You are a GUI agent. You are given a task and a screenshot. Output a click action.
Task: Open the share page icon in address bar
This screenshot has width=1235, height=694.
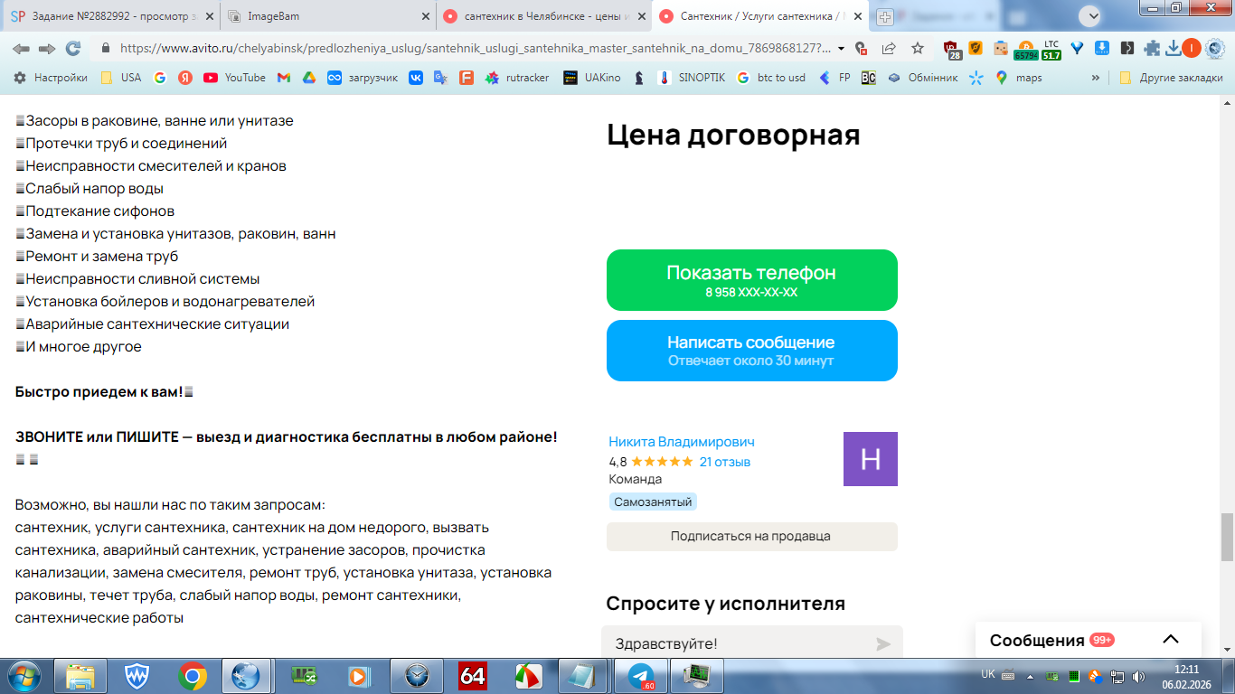click(x=889, y=49)
